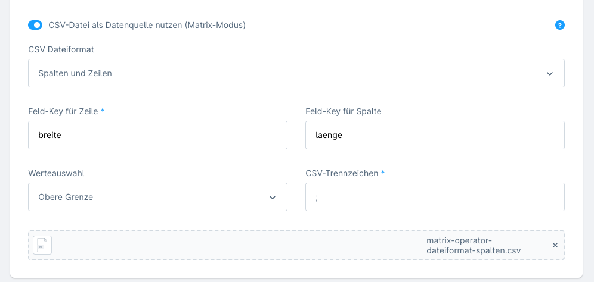Image resolution: width=594 pixels, height=282 pixels.
Task: Click the chevron in the Spalten und Zeilen box
Action: click(549, 74)
